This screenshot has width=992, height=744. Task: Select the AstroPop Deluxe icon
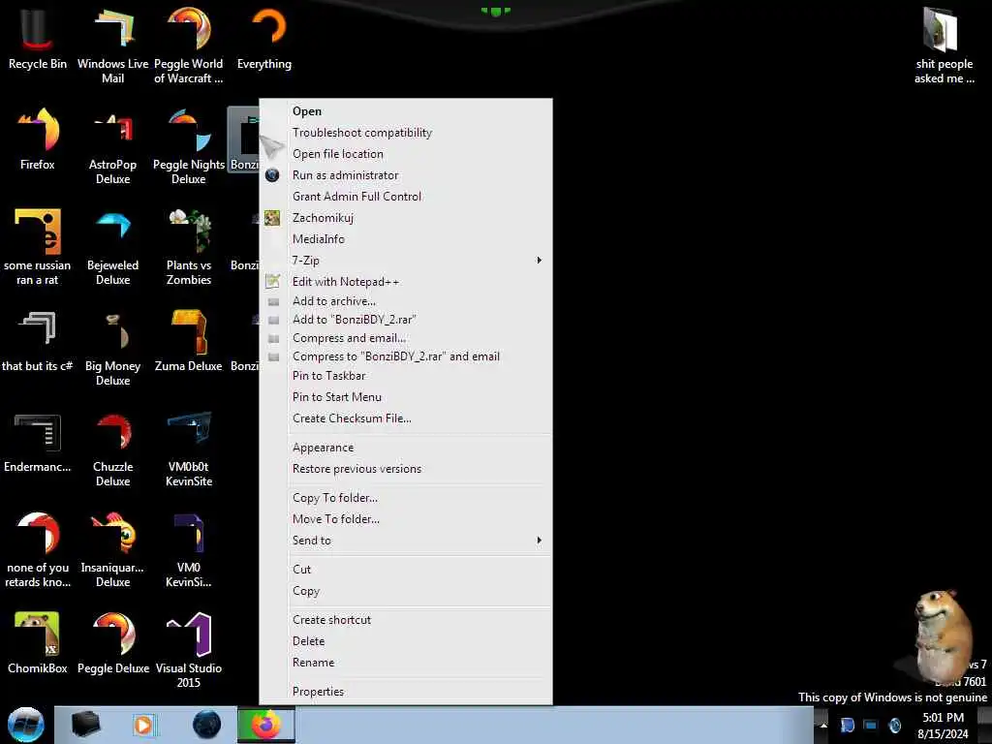click(112, 147)
